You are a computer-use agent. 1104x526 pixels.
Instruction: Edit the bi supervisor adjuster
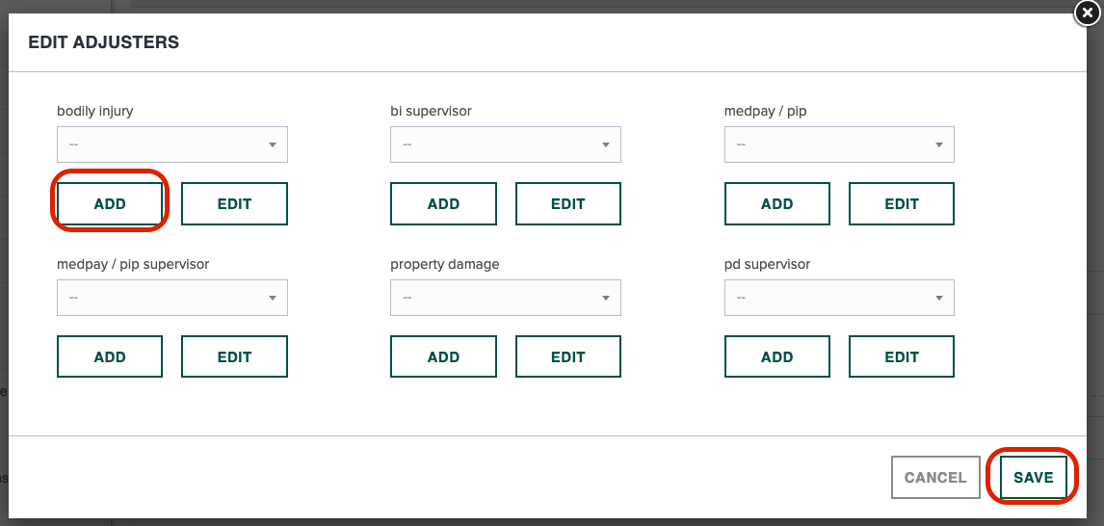[x=568, y=203]
